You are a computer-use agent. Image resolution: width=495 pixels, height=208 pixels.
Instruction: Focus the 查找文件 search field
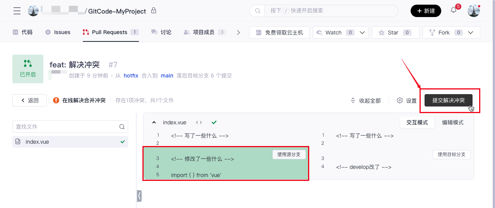pyautogui.click(x=66, y=127)
